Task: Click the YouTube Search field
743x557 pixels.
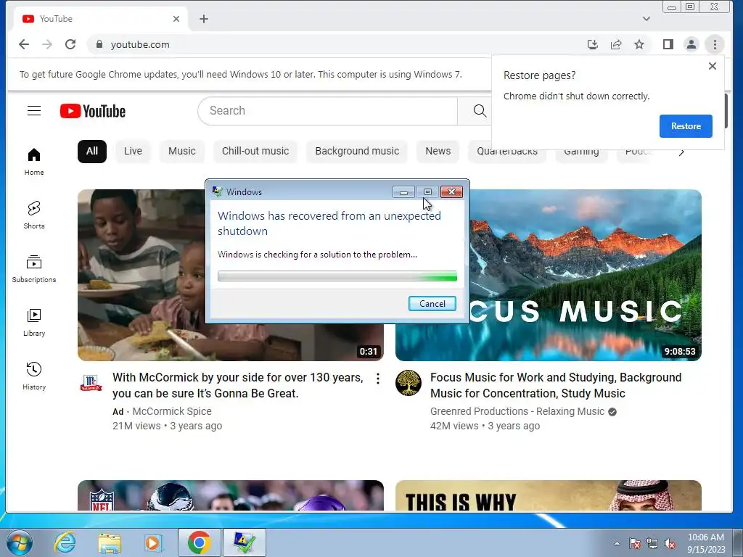Action: tap(328, 111)
